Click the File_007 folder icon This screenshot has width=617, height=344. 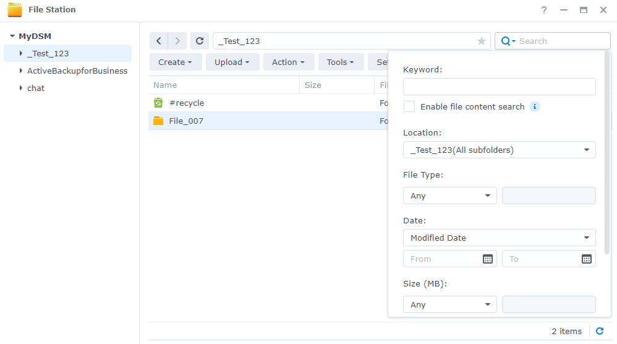pos(158,121)
